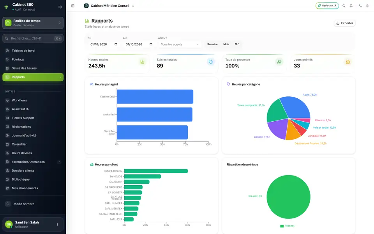This screenshot has height=234, width=374.
Task: Collapse the sidebar using the panel icon
Action: [73, 6]
